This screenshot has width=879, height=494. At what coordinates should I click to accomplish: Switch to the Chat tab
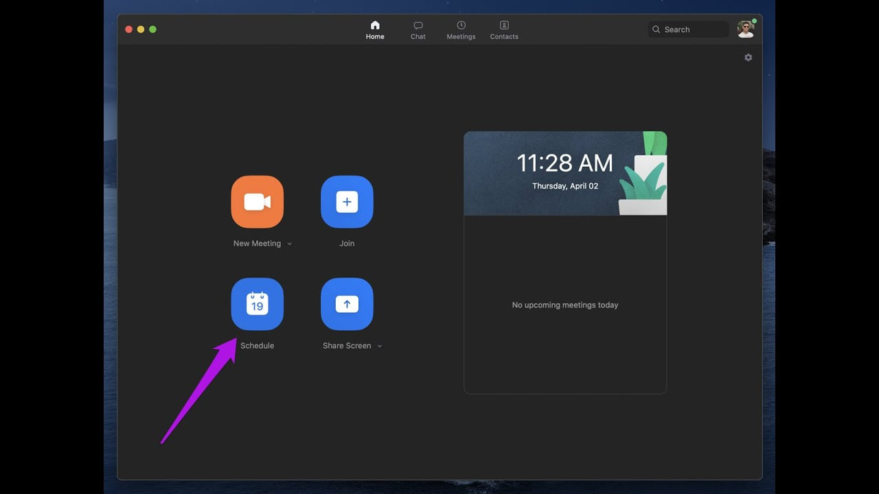coord(418,30)
